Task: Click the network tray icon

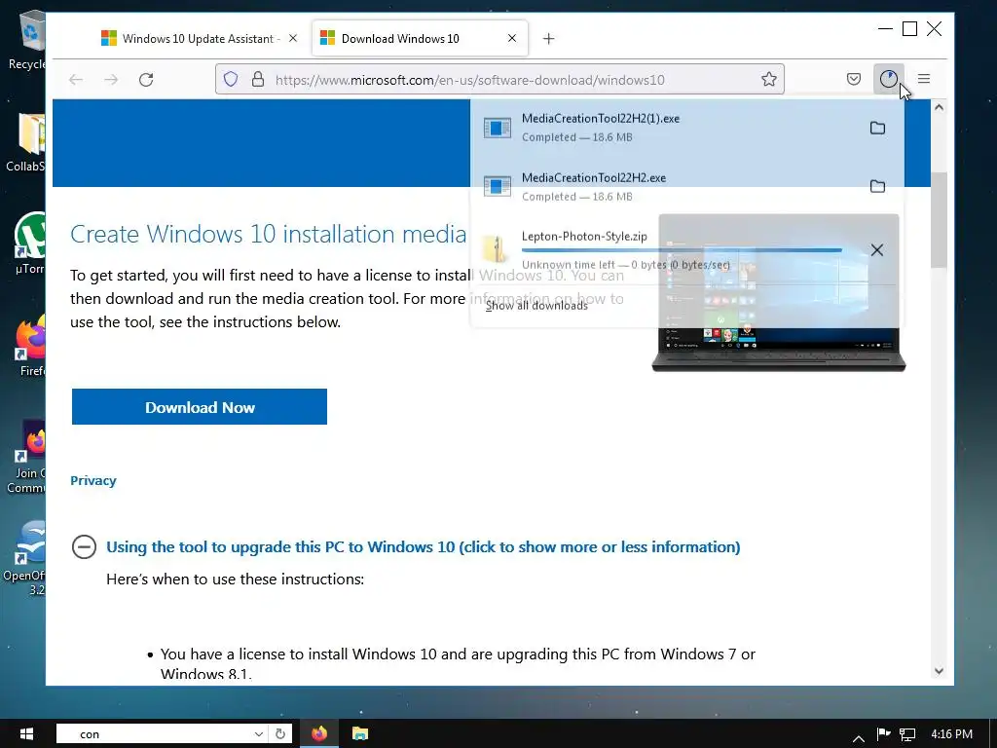Action: (x=907, y=734)
